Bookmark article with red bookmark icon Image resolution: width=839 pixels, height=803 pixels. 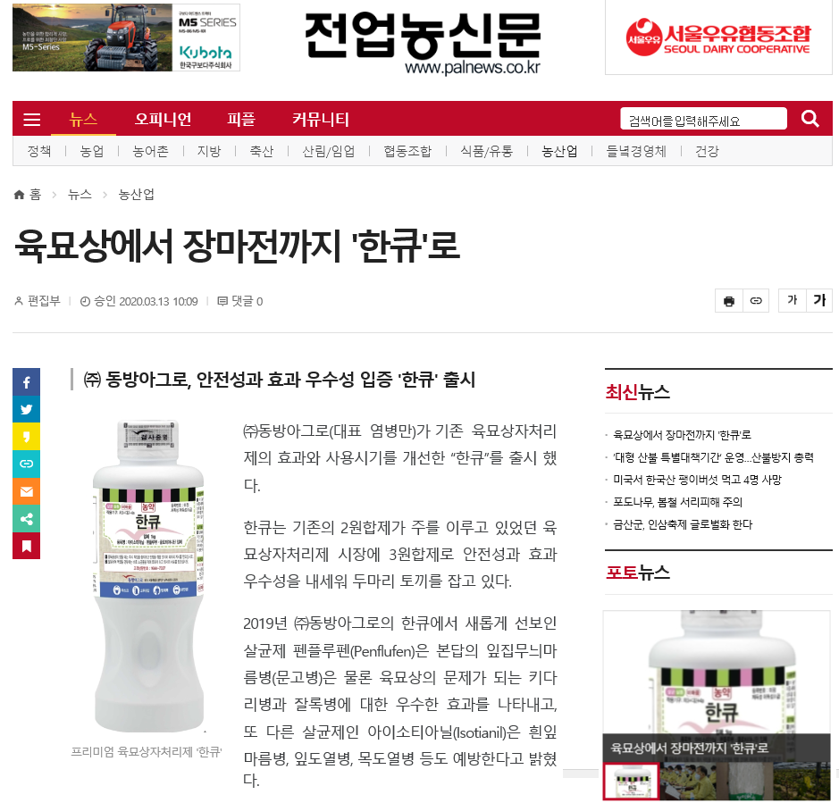(26, 546)
